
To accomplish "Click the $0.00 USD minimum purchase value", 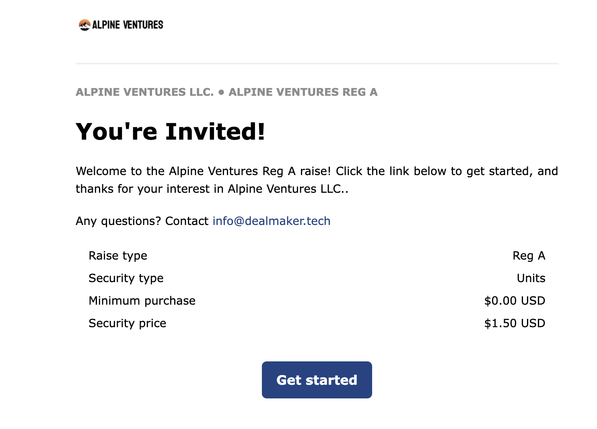I will point(515,301).
